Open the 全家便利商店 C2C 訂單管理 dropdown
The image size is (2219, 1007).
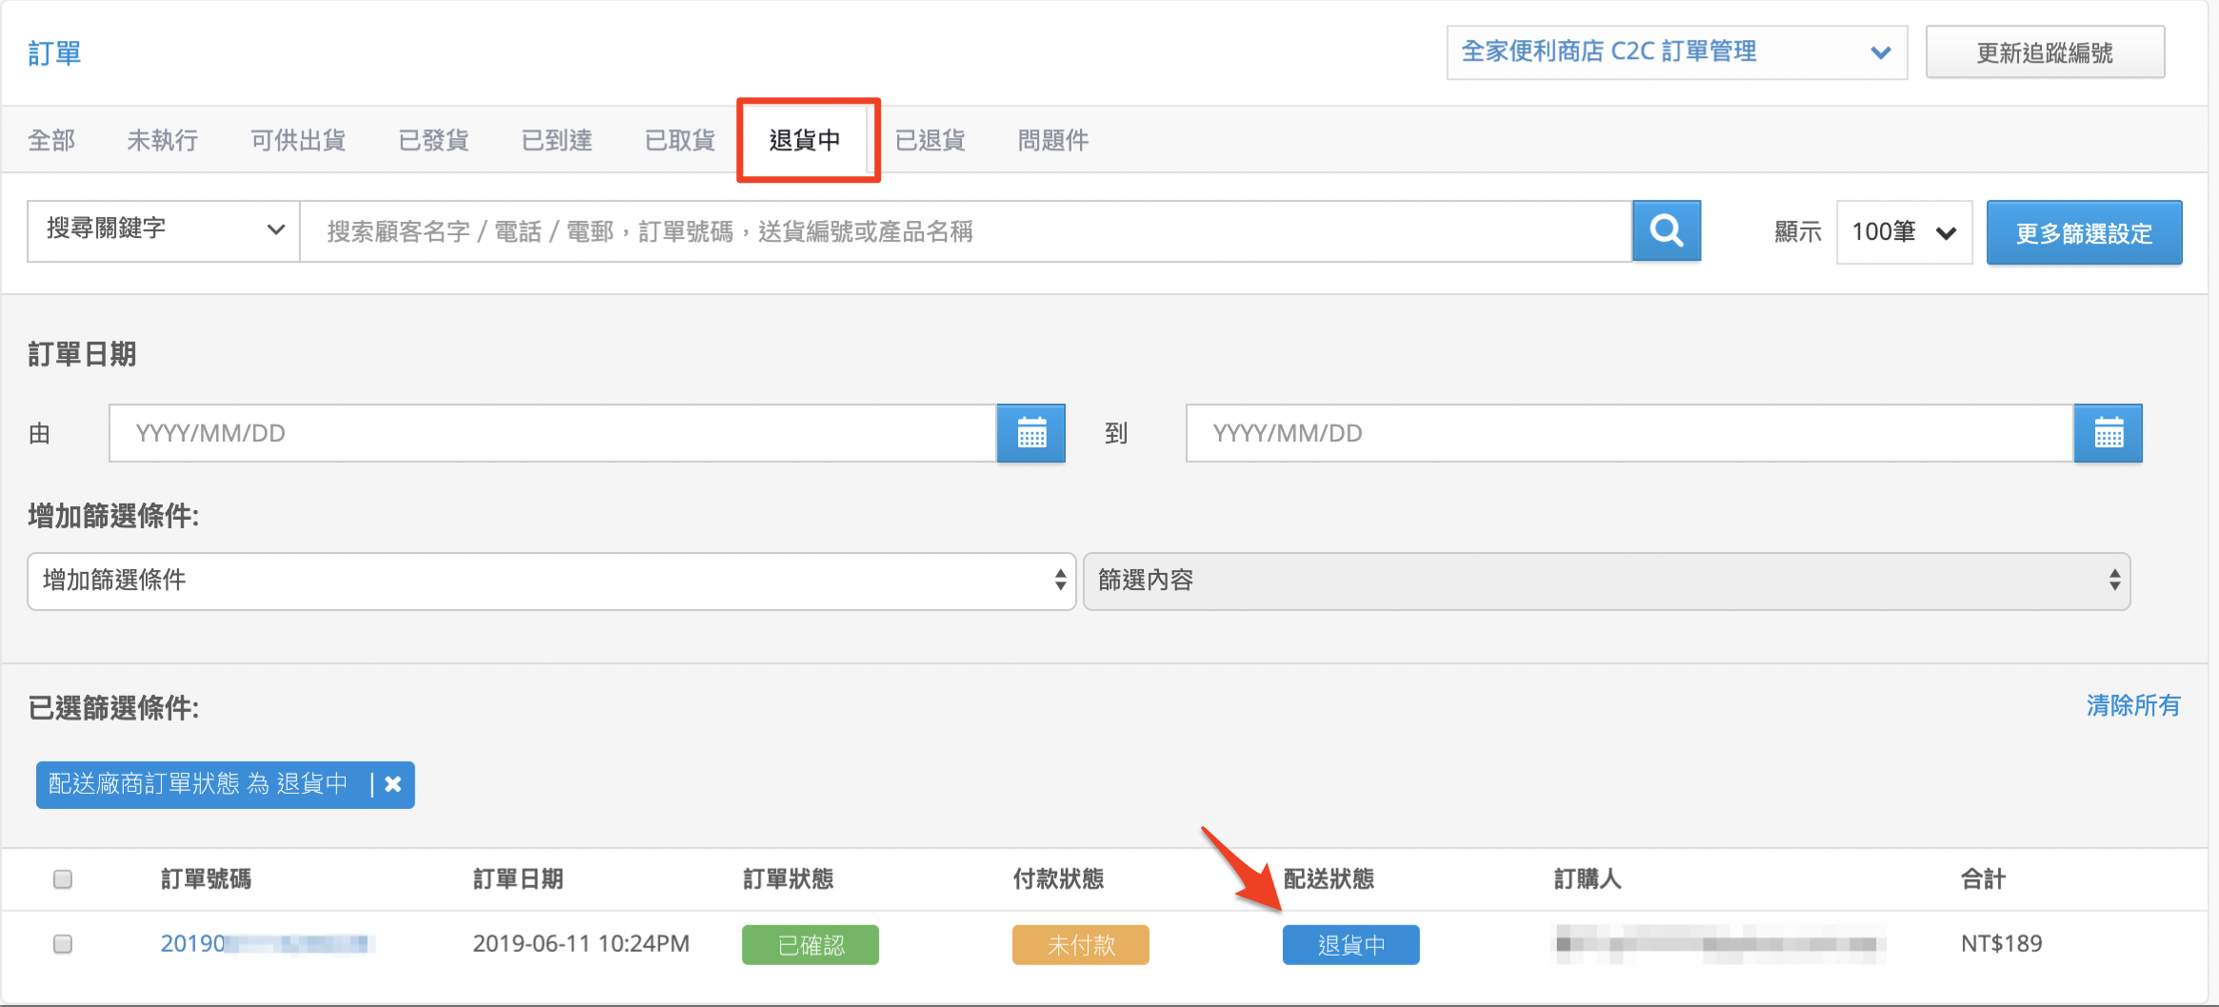tap(1676, 52)
